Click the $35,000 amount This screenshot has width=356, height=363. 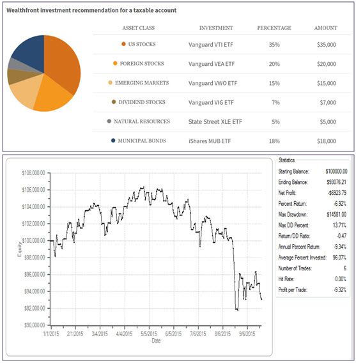pyautogui.click(x=327, y=45)
